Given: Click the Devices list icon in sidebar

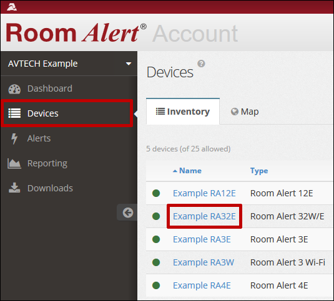Looking at the screenshot, I should coord(14,113).
